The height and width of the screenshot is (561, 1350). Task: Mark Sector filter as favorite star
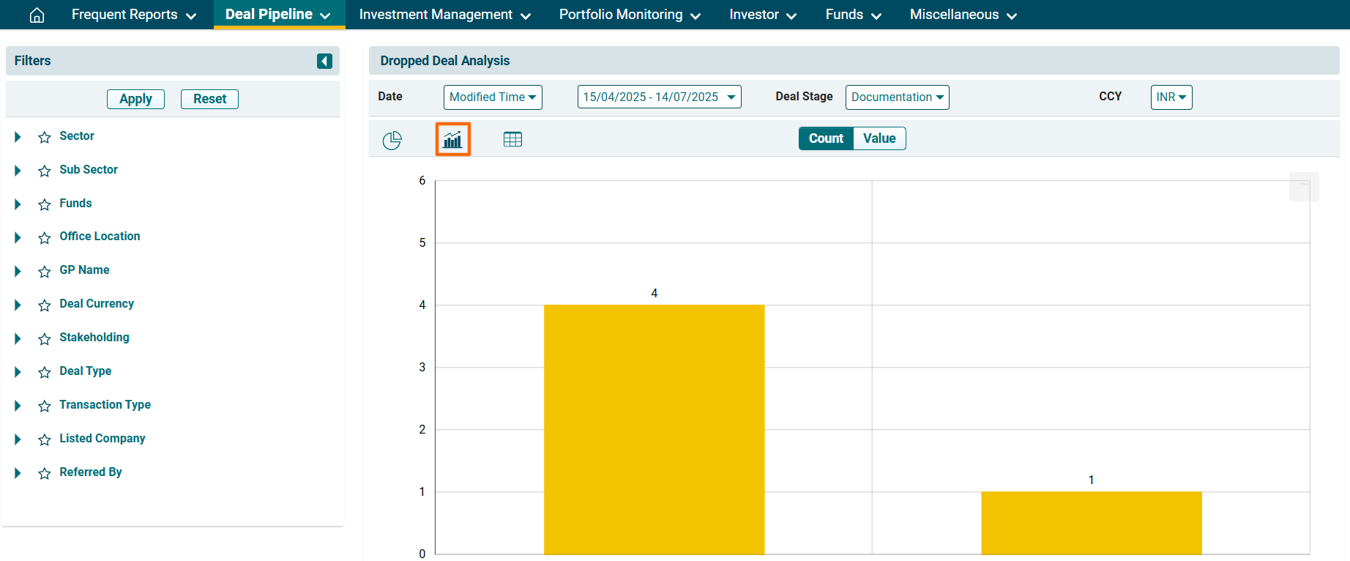click(45, 137)
